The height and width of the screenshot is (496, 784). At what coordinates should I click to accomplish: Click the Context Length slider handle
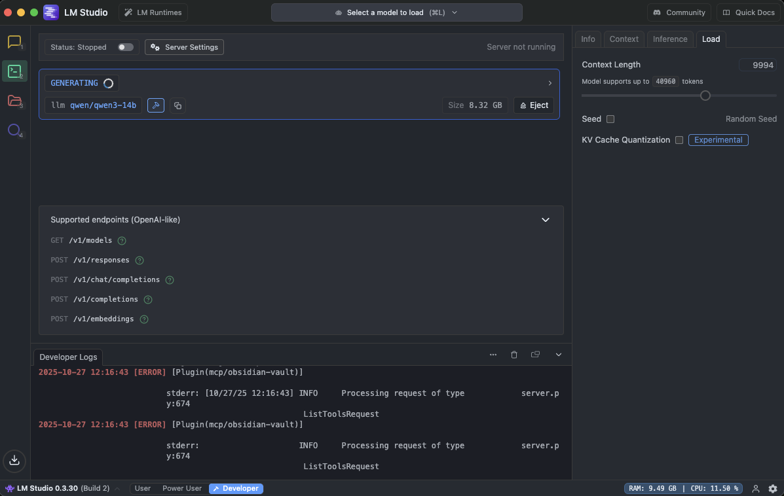point(705,96)
